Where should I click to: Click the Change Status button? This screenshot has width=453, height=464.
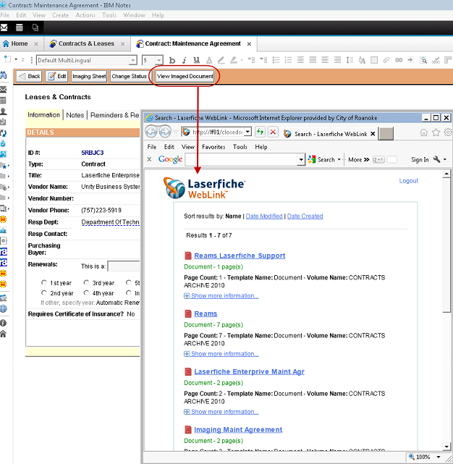click(x=129, y=76)
